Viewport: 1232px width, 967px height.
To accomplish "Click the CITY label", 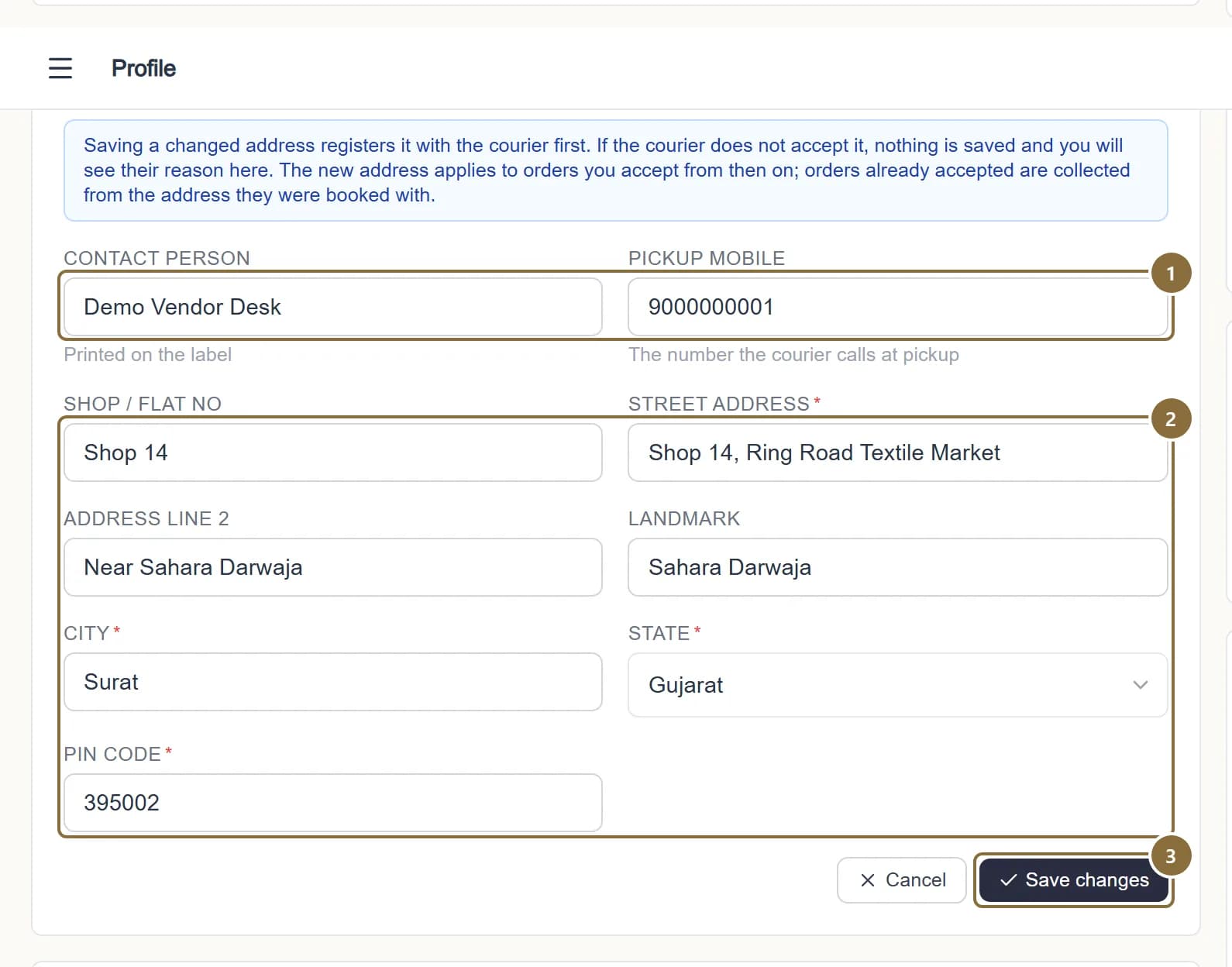I will coord(87,633).
